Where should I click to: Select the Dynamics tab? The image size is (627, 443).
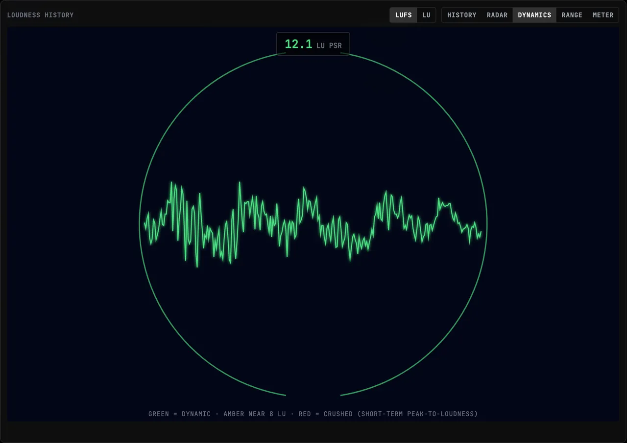[534, 15]
